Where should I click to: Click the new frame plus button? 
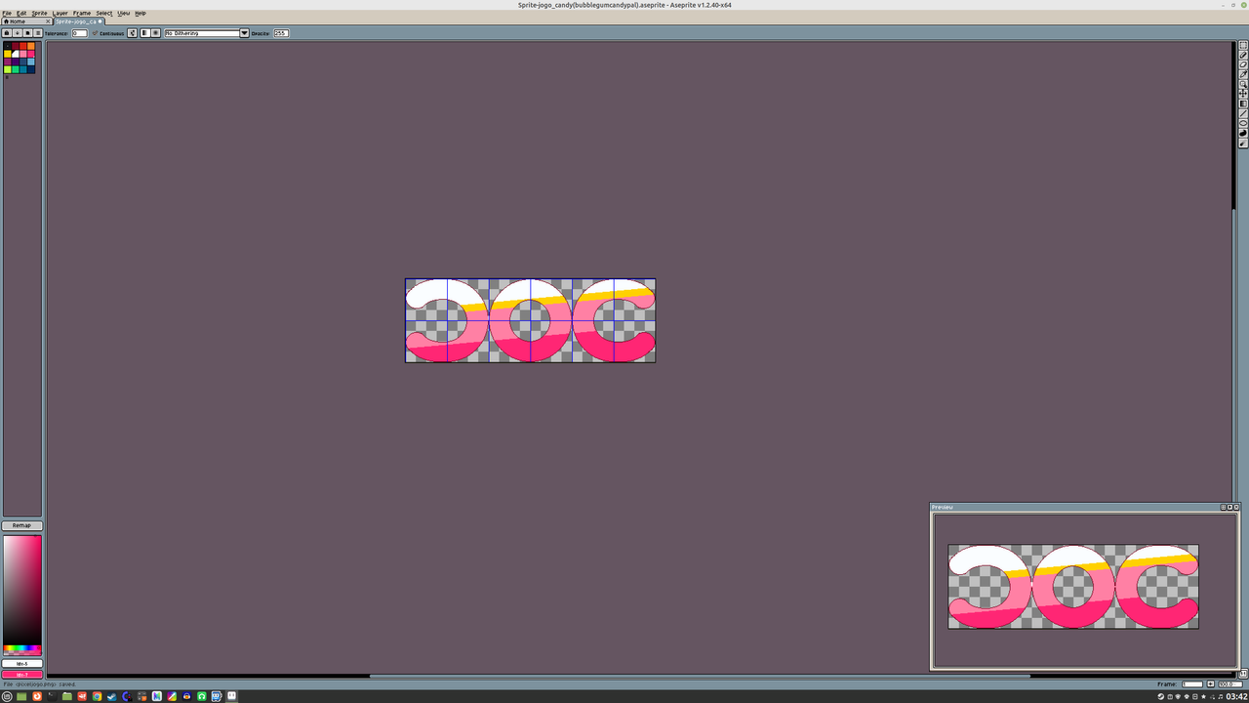(1211, 684)
